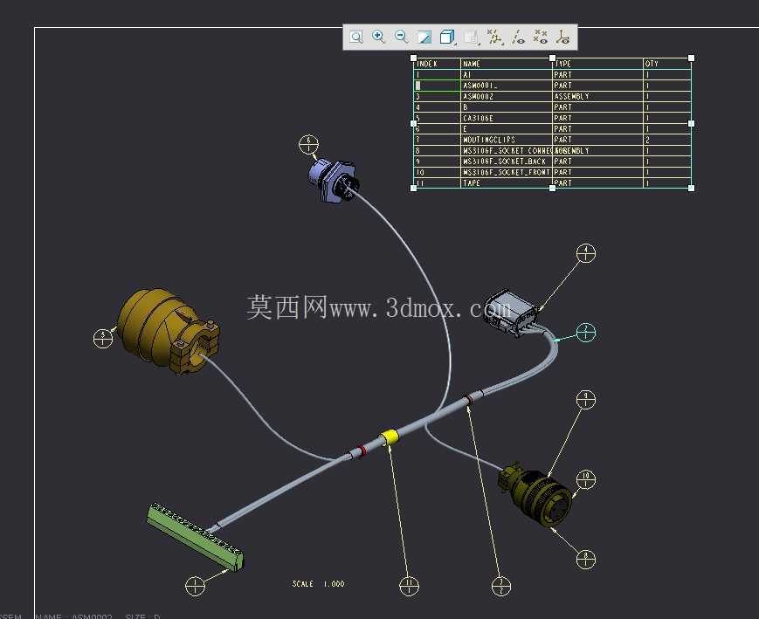The image size is (759, 619).
Task: Open the greyed sheet display dropdown
Action: 471,37
